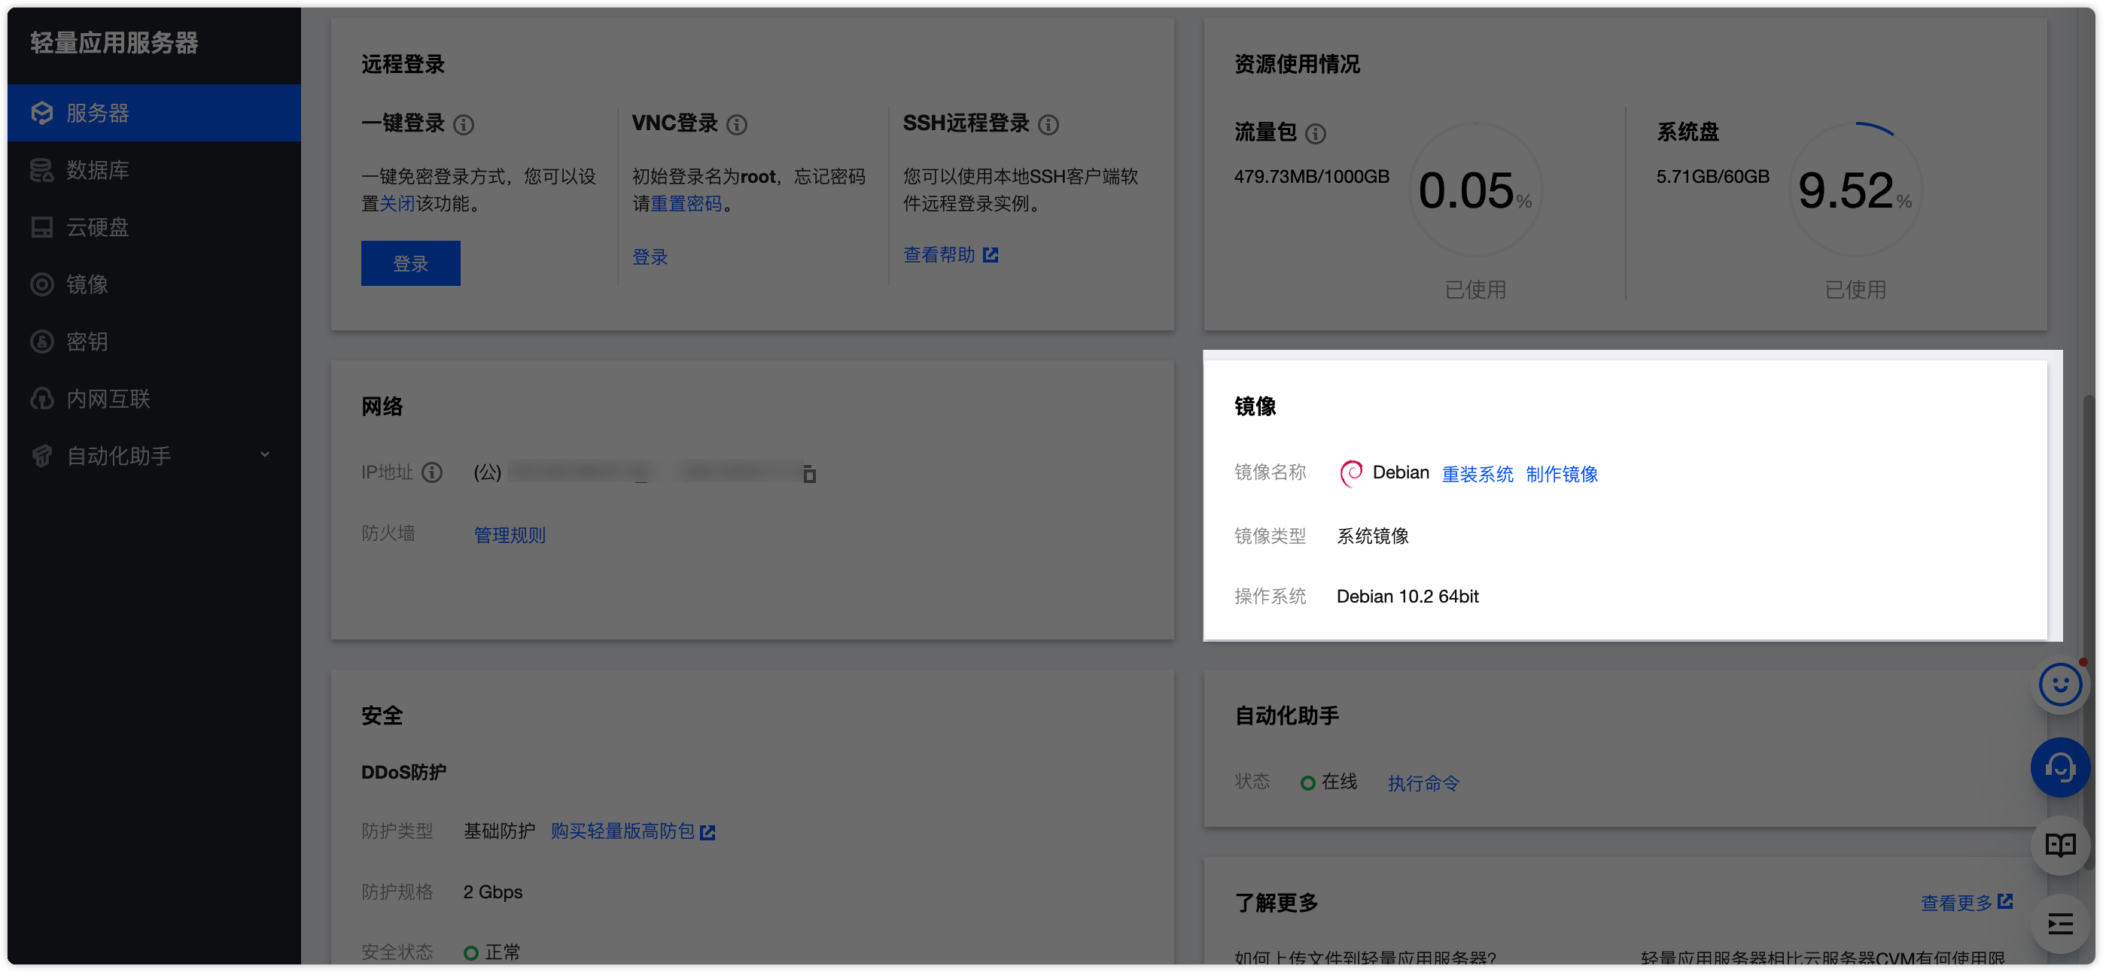This screenshot has height=972, width=2103.
Task: Click the 在线 status text
Action: click(1339, 781)
